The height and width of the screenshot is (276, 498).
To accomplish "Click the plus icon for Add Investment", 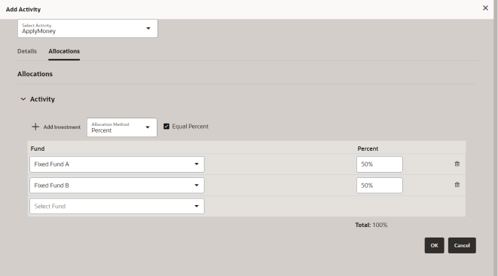I will point(35,127).
